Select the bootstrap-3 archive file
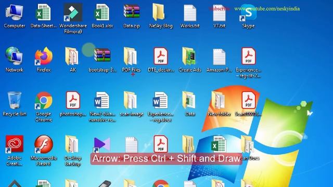Image resolution: width=333 pixels, height=187 pixels. pyautogui.click(x=102, y=55)
